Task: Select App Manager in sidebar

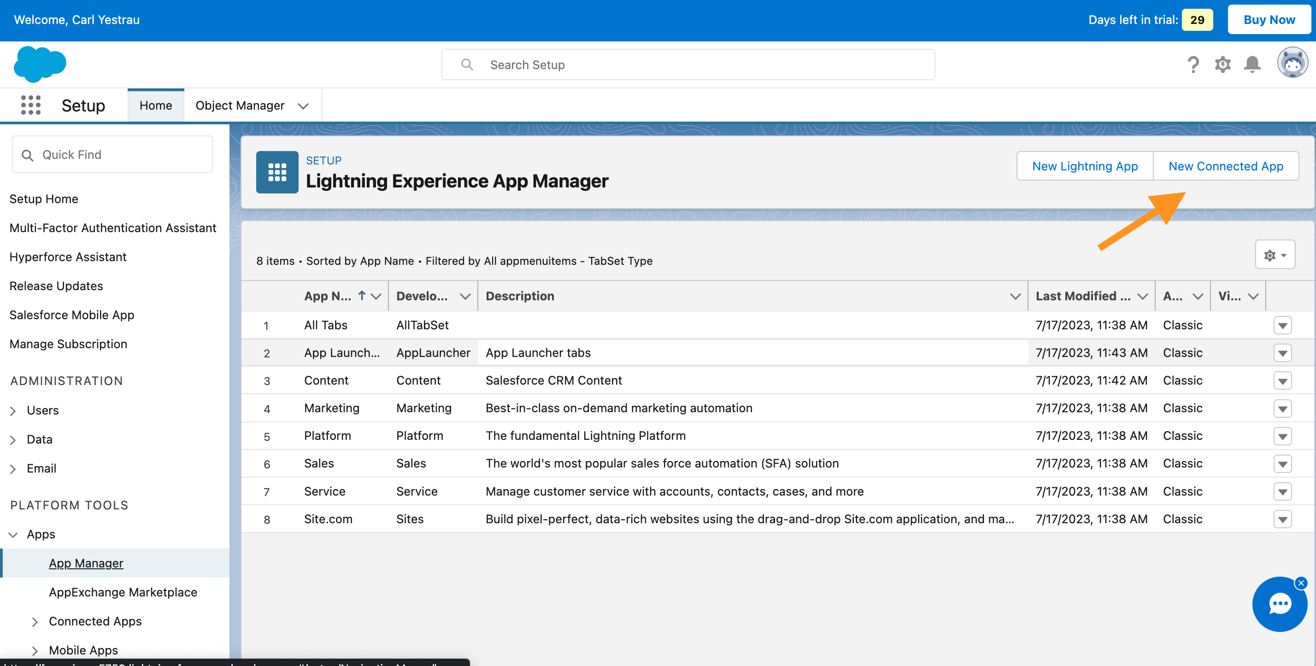Action: 86,563
